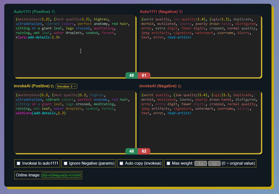
Task: Click the <lora:add-details:1.3> tag text
Action: pos(38,37)
